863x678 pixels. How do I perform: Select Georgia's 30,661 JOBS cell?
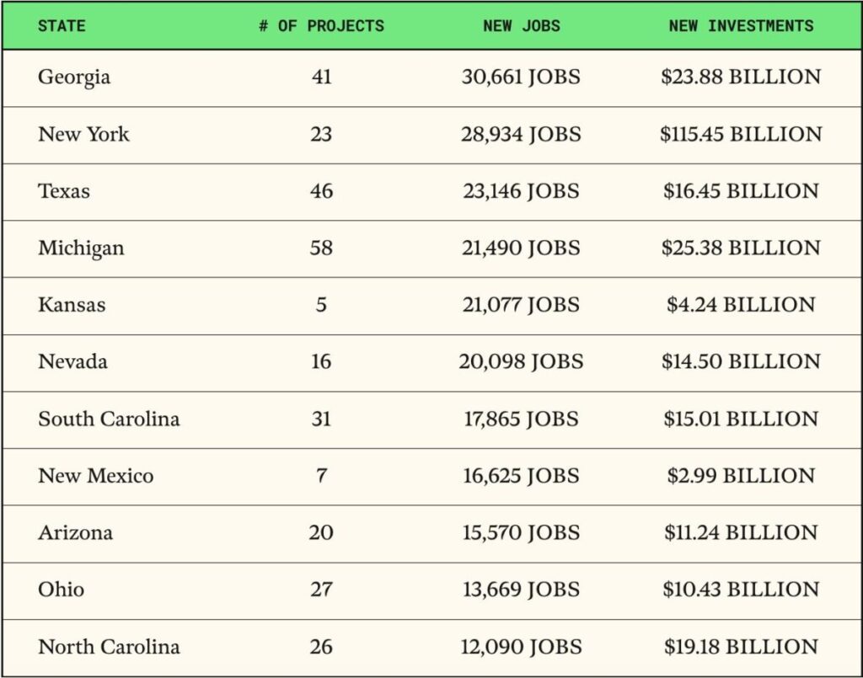[521, 77]
